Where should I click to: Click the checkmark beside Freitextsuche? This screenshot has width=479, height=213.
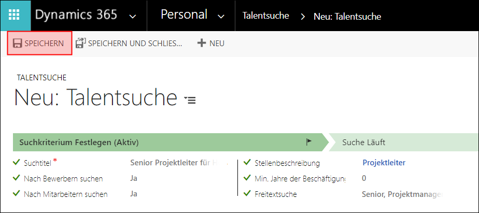(x=247, y=194)
